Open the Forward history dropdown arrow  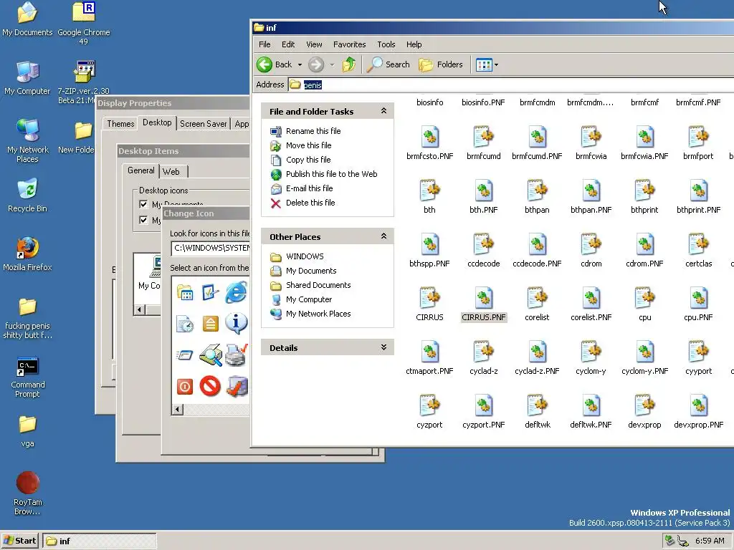click(332, 65)
